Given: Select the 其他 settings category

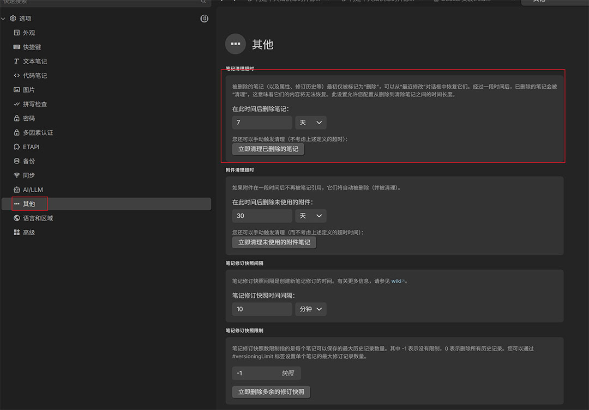Looking at the screenshot, I should [x=28, y=204].
